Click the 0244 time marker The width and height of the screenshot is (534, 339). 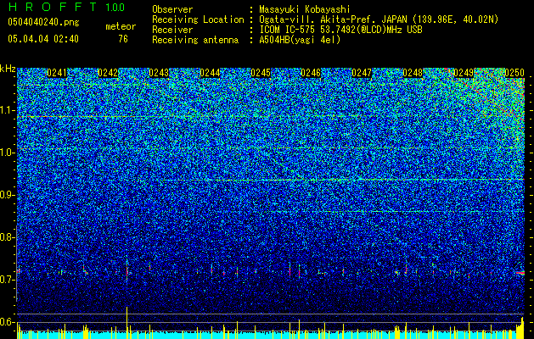click(210, 73)
